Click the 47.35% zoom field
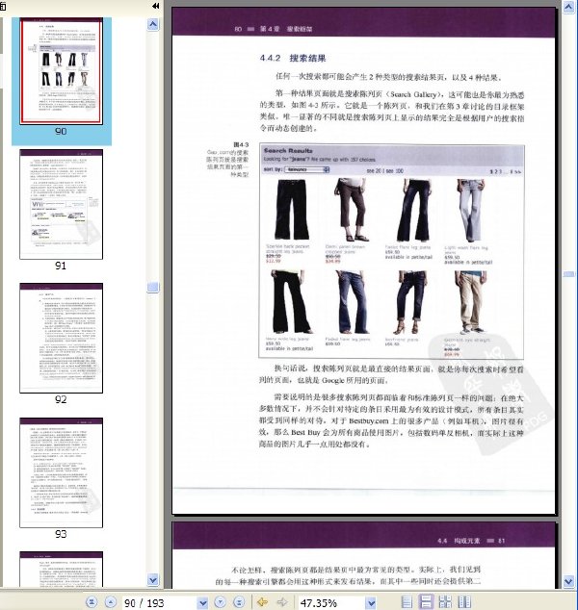Viewport: 578px width, 610px height. (x=332, y=603)
